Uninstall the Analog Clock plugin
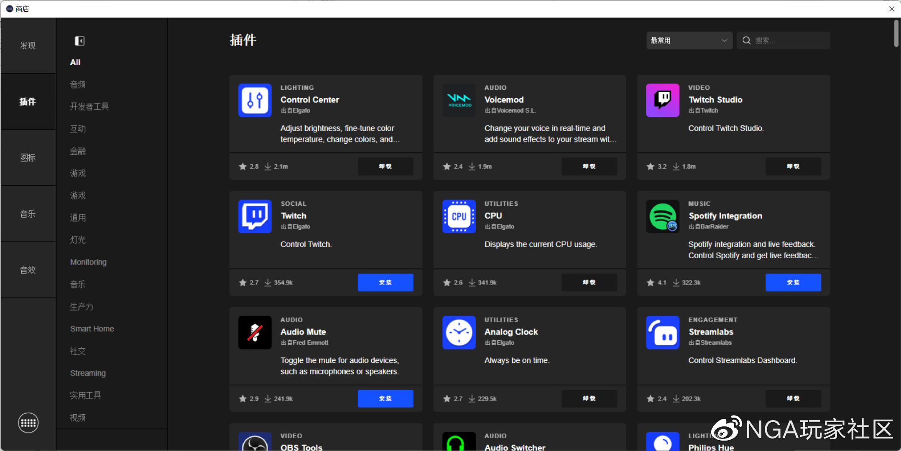Screen dimensions: 901x451 point(589,398)
